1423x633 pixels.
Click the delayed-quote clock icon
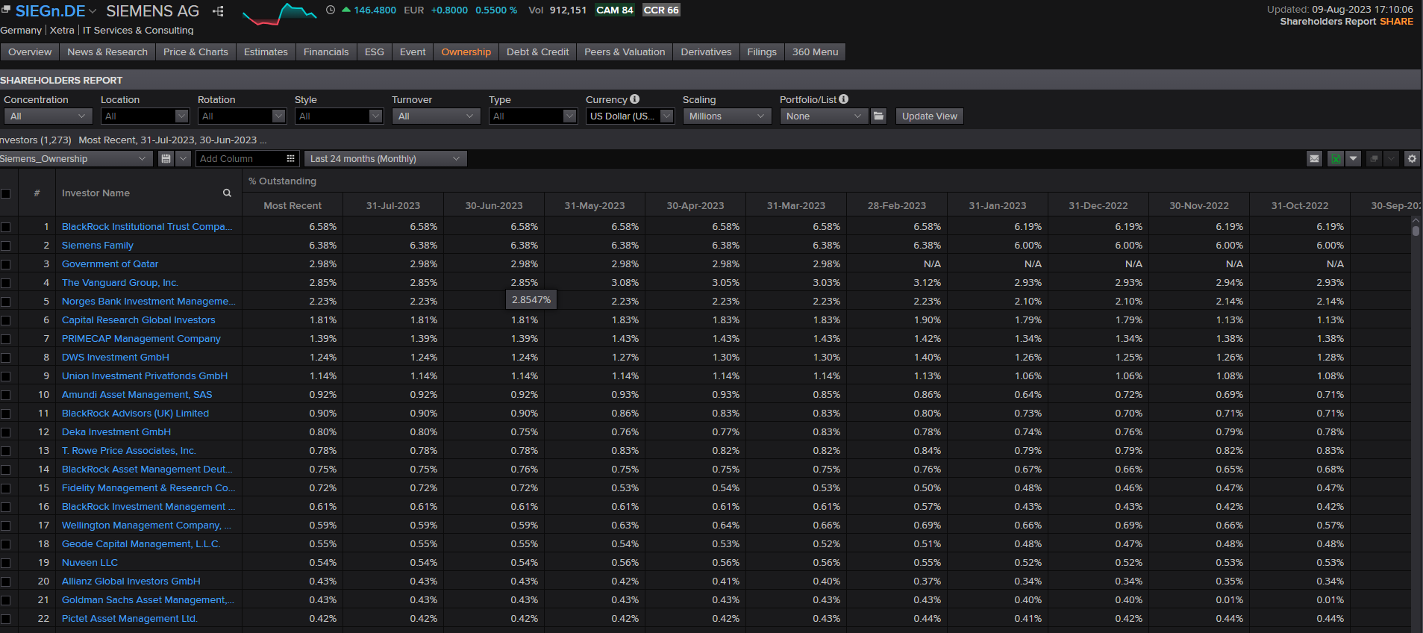(x=331, y=10)
